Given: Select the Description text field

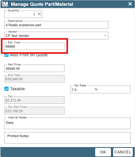Looking at the screenshot, I should (x=56, y=25).
